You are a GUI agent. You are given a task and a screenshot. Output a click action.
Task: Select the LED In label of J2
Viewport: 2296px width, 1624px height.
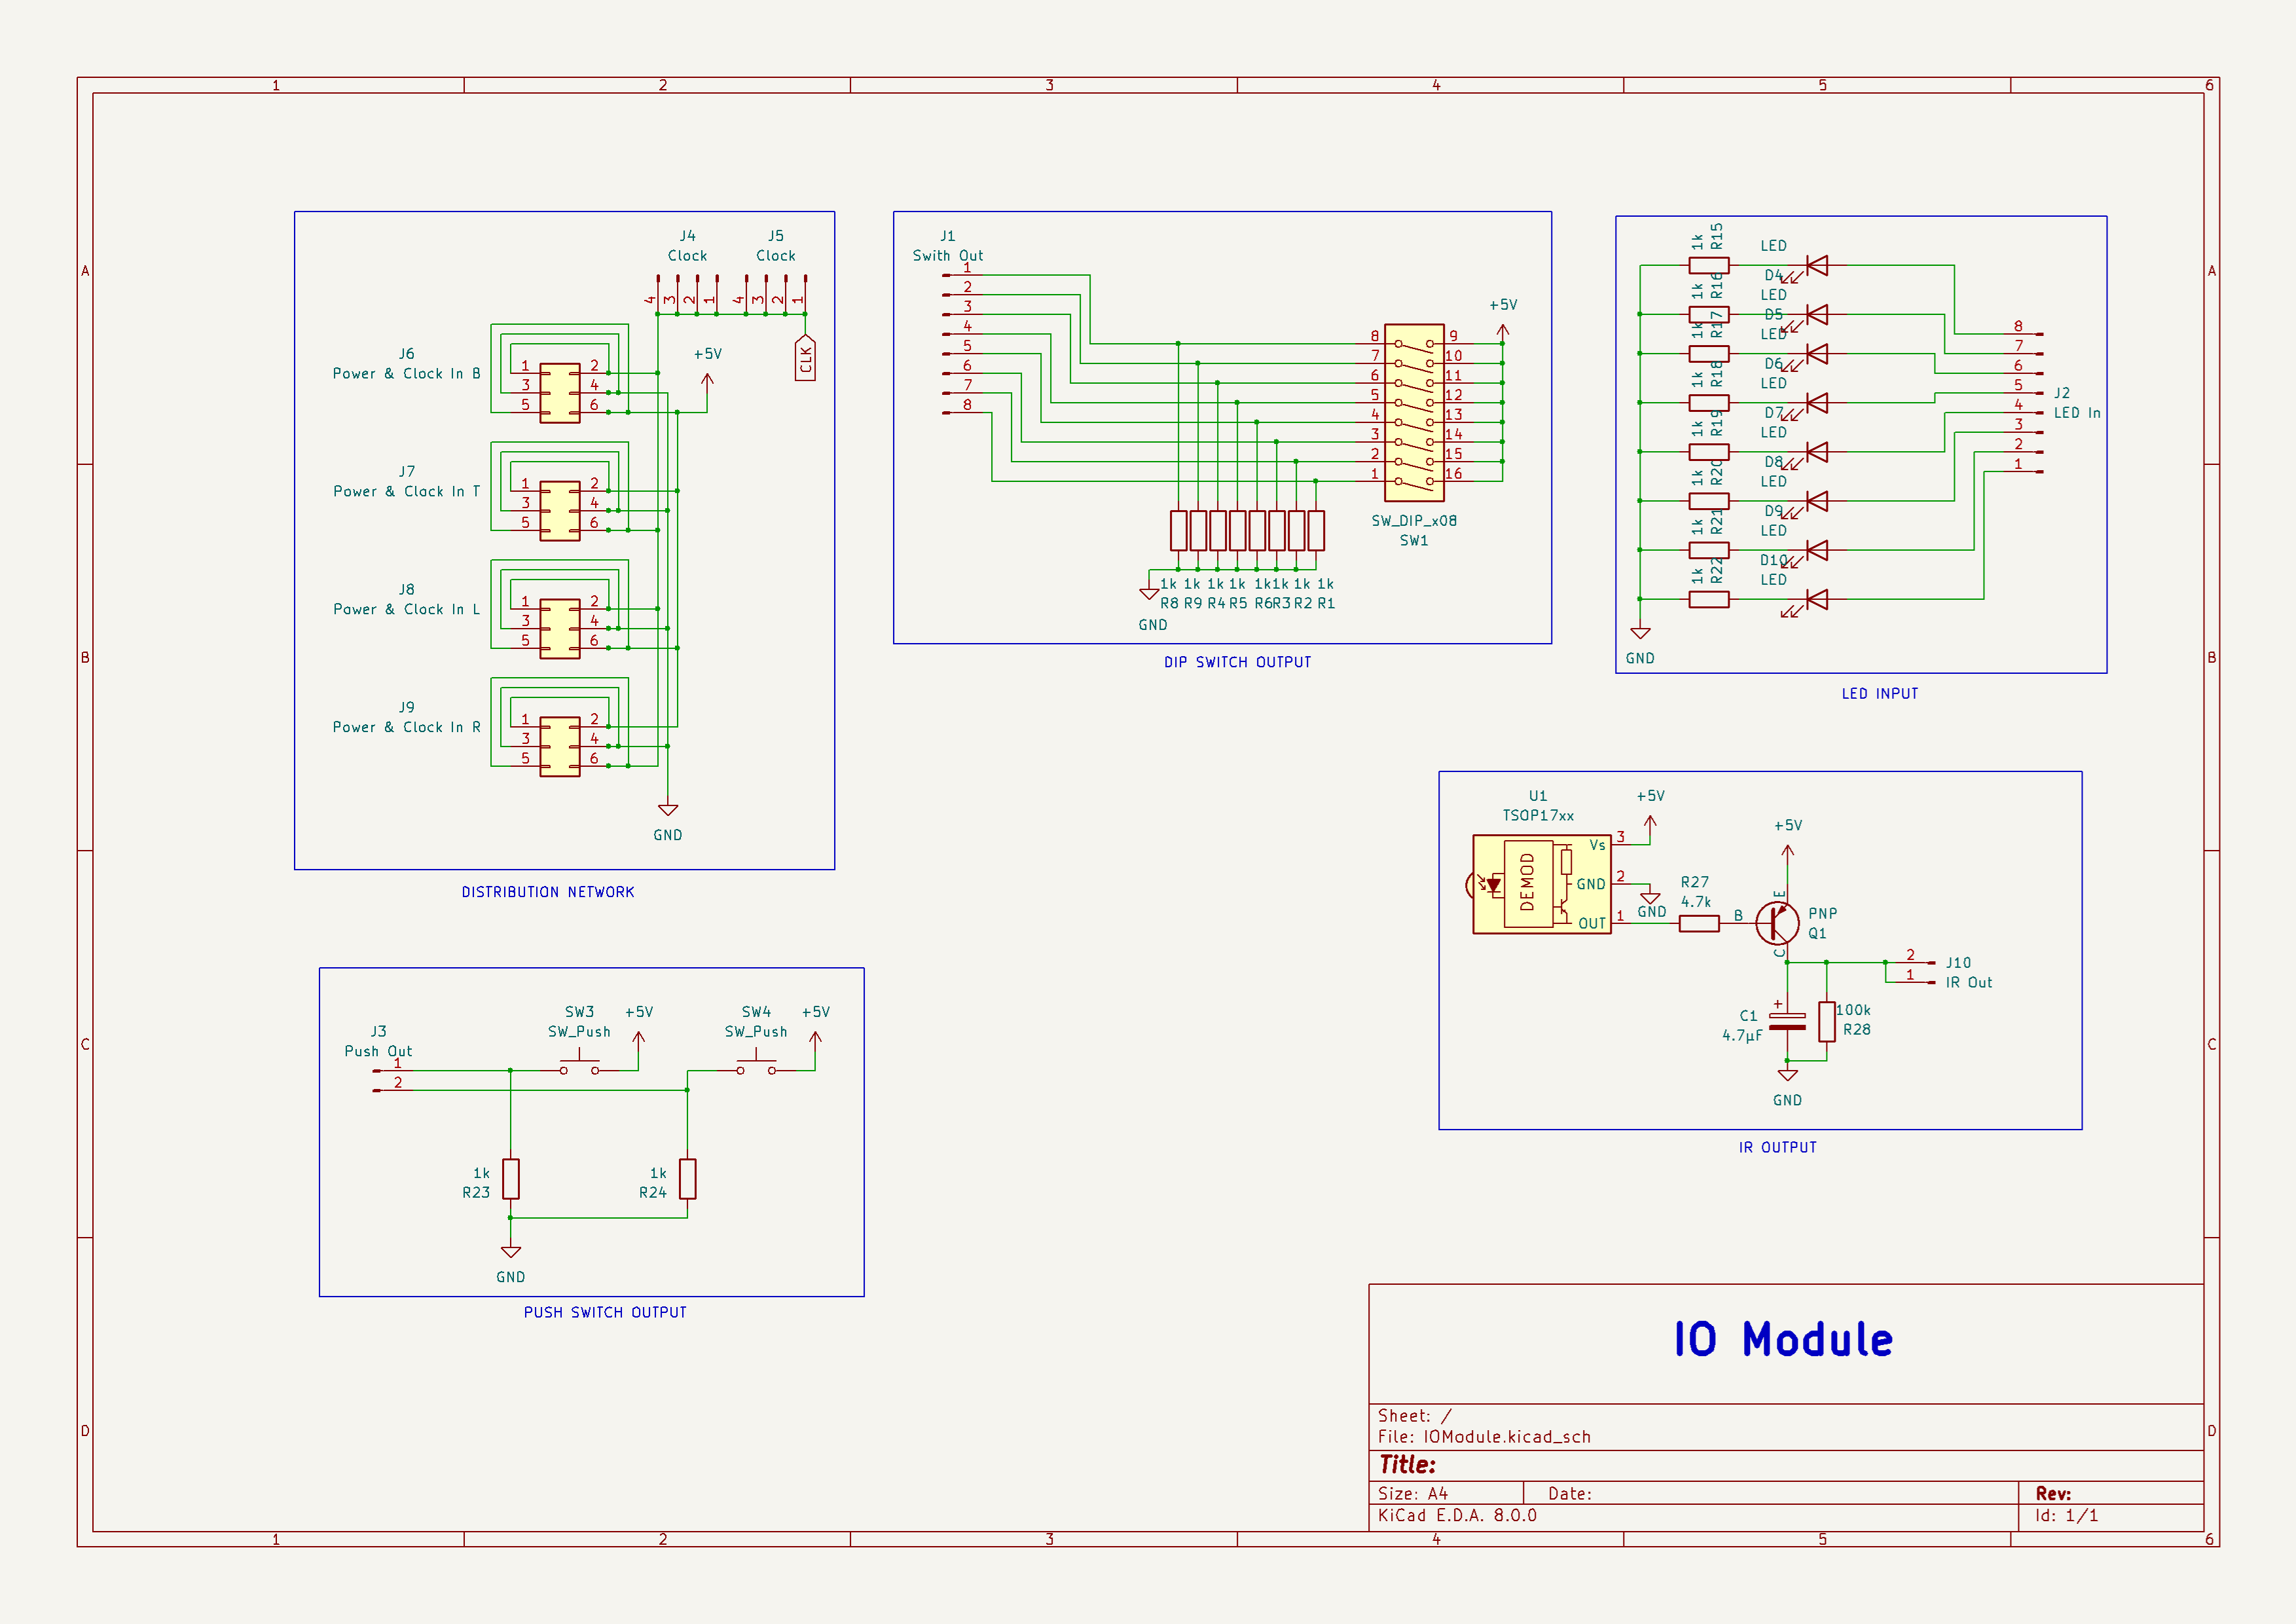pos(2077,413)
